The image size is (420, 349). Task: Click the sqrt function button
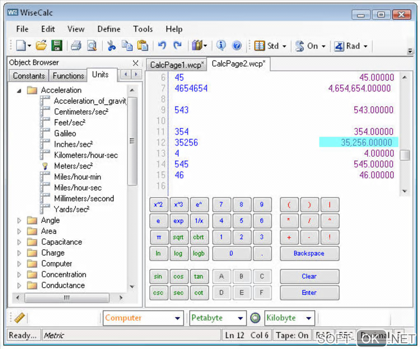click(x=178, y=237)
